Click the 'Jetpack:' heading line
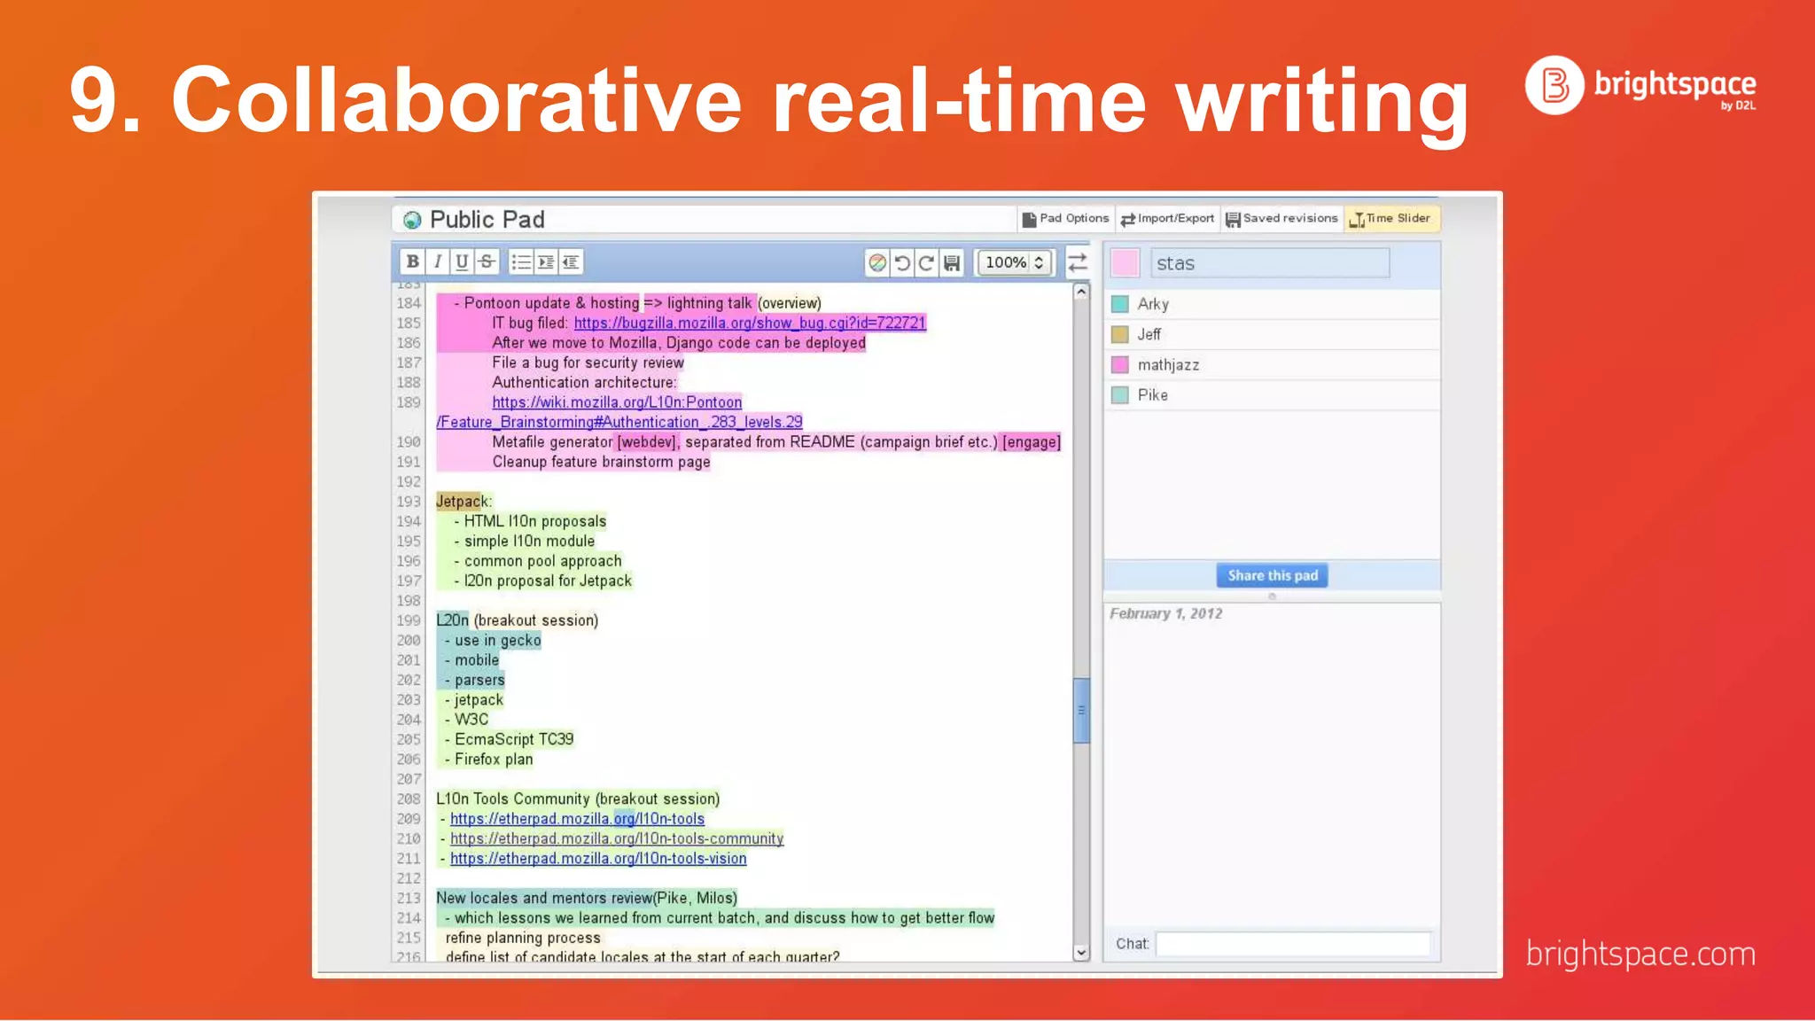The height and width of the screenshot is (1021, 1815). point(463,502)
